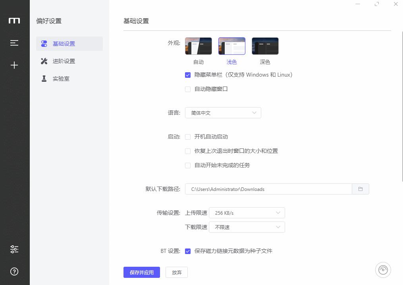Open help via the question mark icon
This screenshot has width=403, height=285.
[x=15, y=272]
